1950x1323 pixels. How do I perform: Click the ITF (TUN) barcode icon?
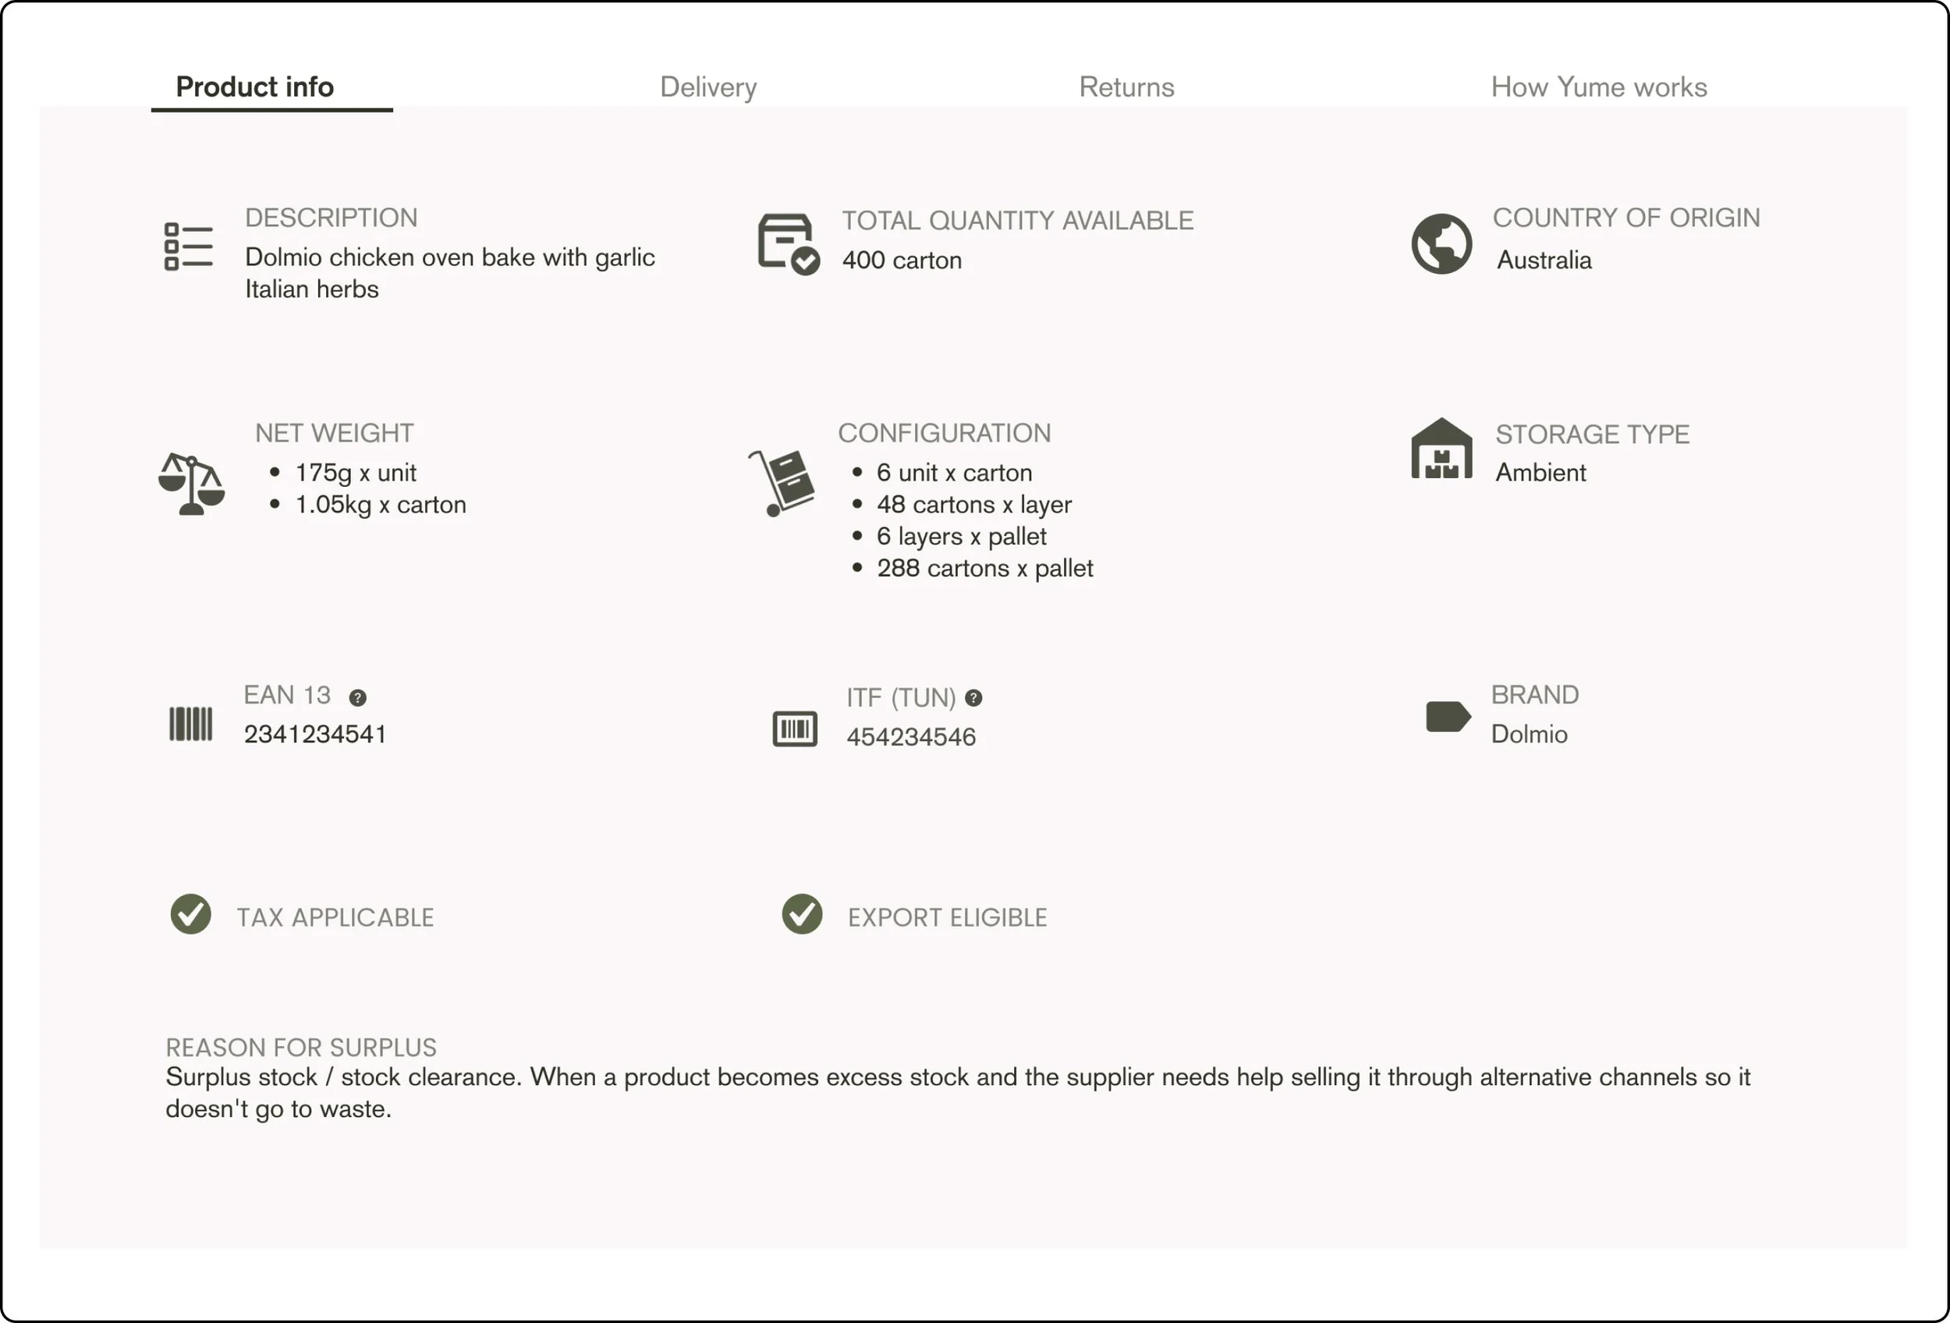tap(794, 728)
